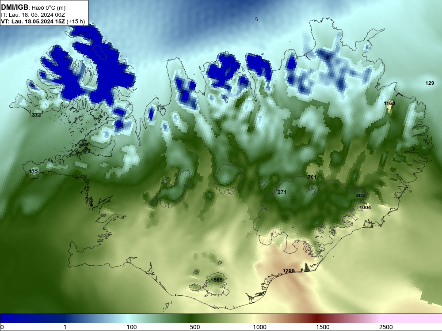The height and width of the screenshot is (331, 442).
Task: Select the 'IT: Lau. 18. 05. 2024 00Z' line
Action: tap(33, 15)
